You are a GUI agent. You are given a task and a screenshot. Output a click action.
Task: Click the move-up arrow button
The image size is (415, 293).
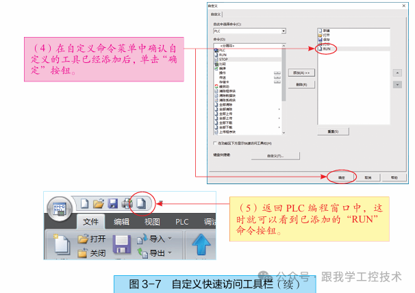[x=397, y=73]
